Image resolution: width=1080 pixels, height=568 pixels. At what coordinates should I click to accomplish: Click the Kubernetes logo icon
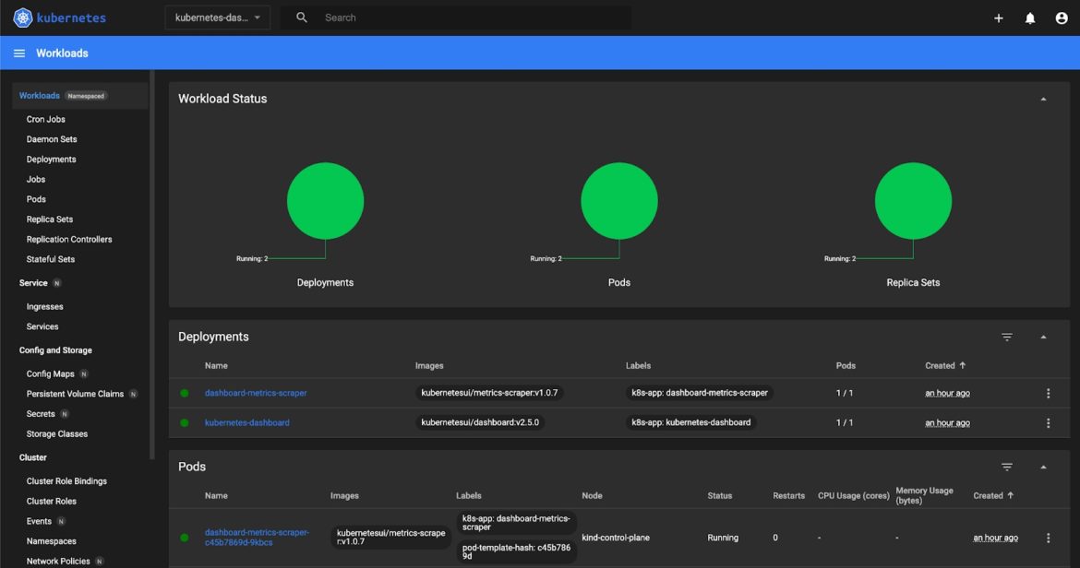(23, 18)
